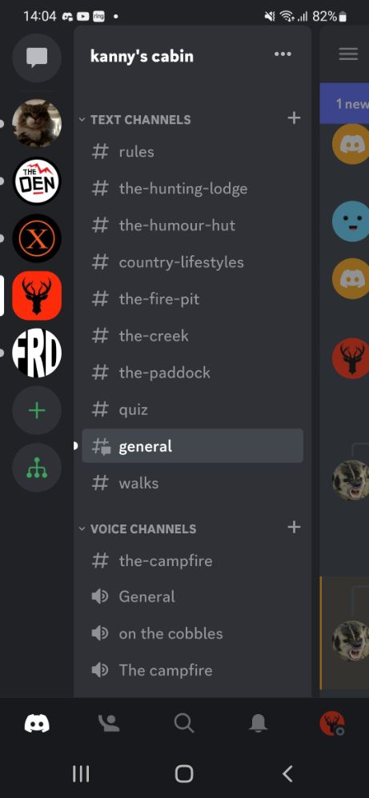Open the server three-dots options menu
This screenshot has width=369, height=798.
tap(283, 54)
